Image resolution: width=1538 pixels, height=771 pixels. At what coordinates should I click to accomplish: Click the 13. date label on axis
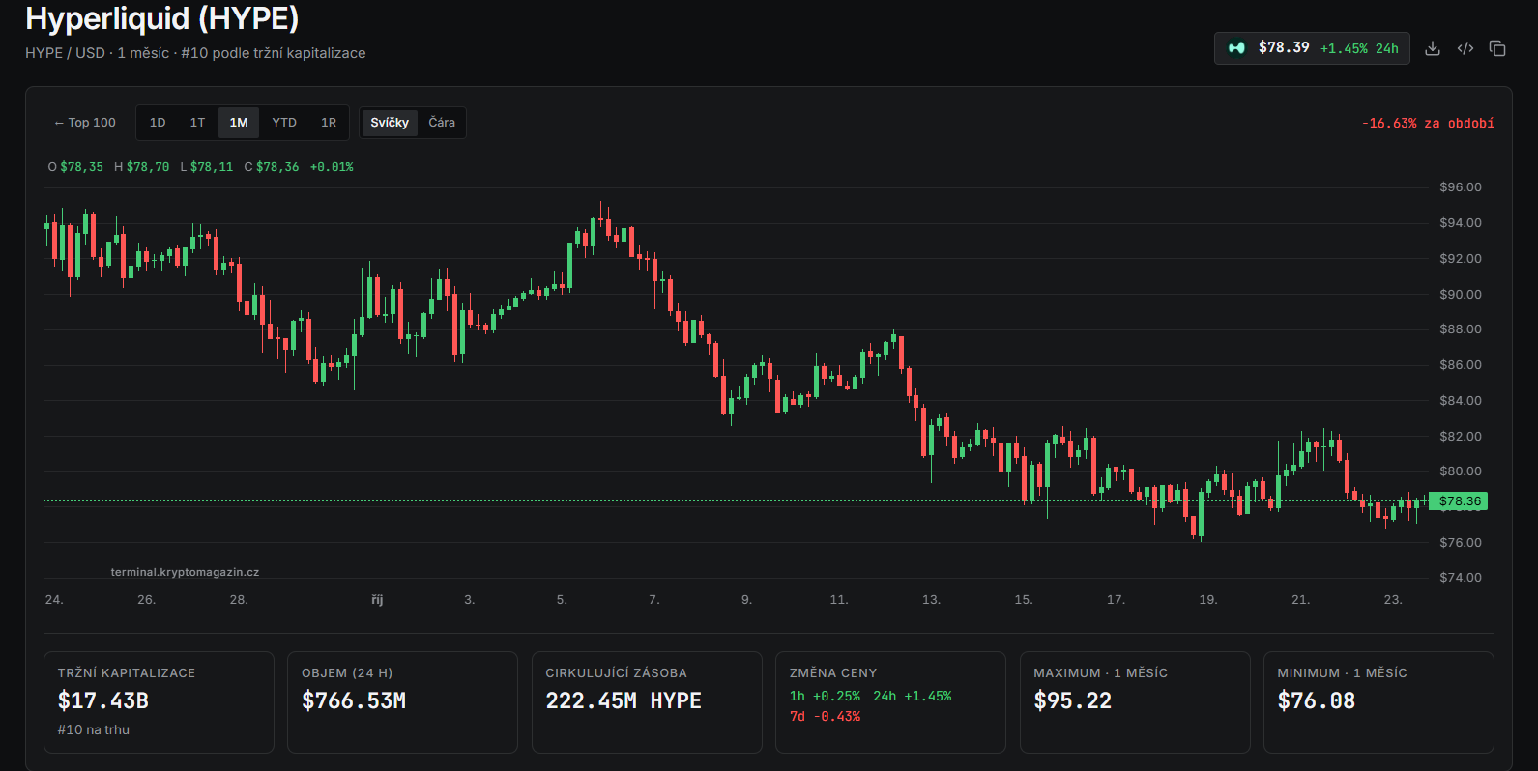[x=931, y=600]
